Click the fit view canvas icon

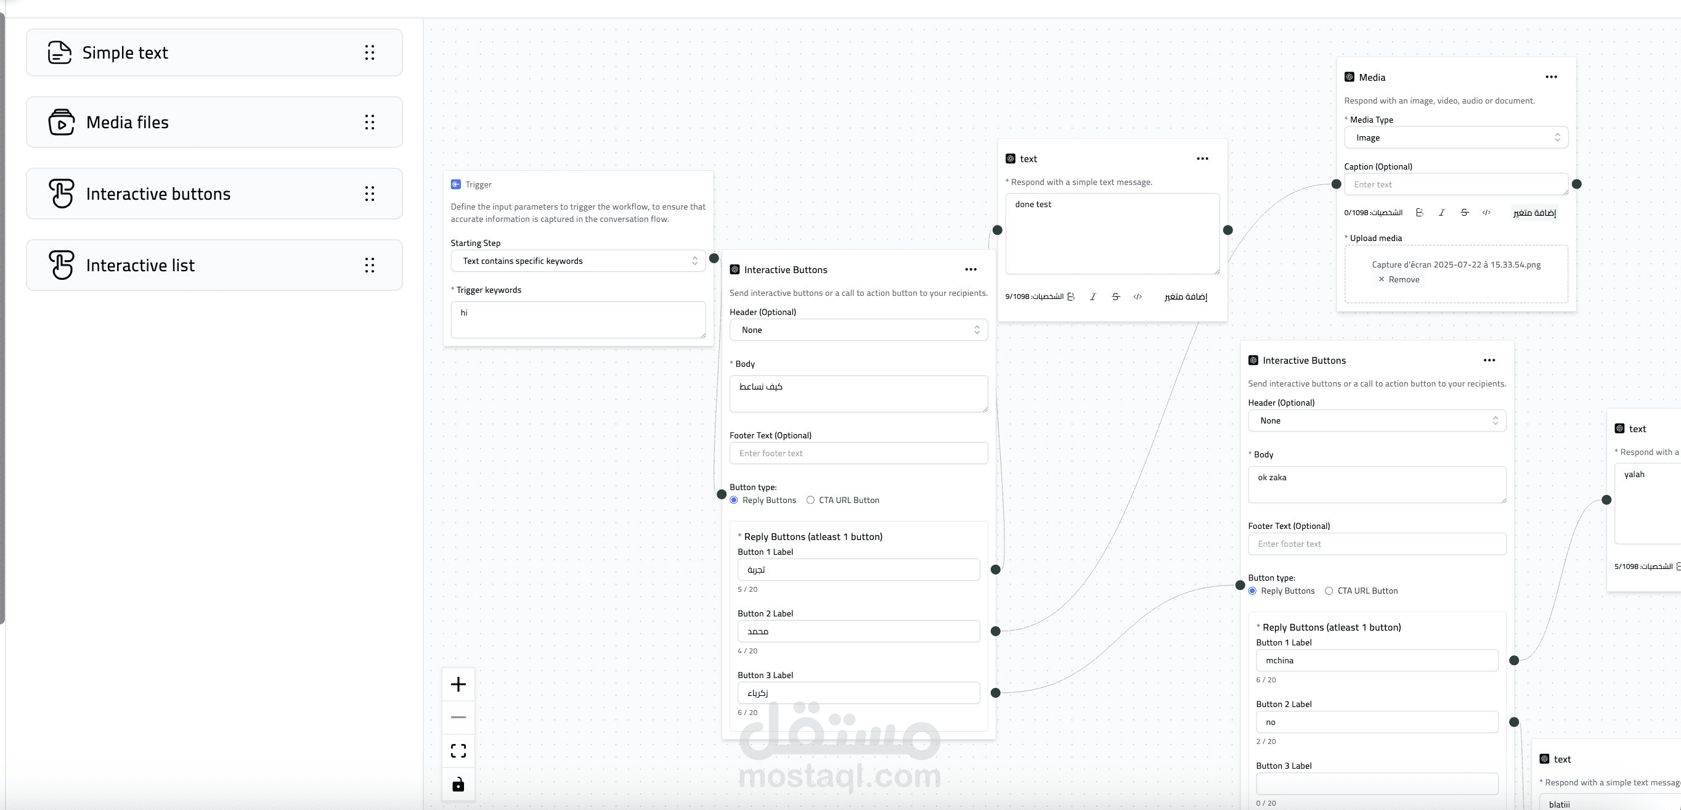click(458, 751)
